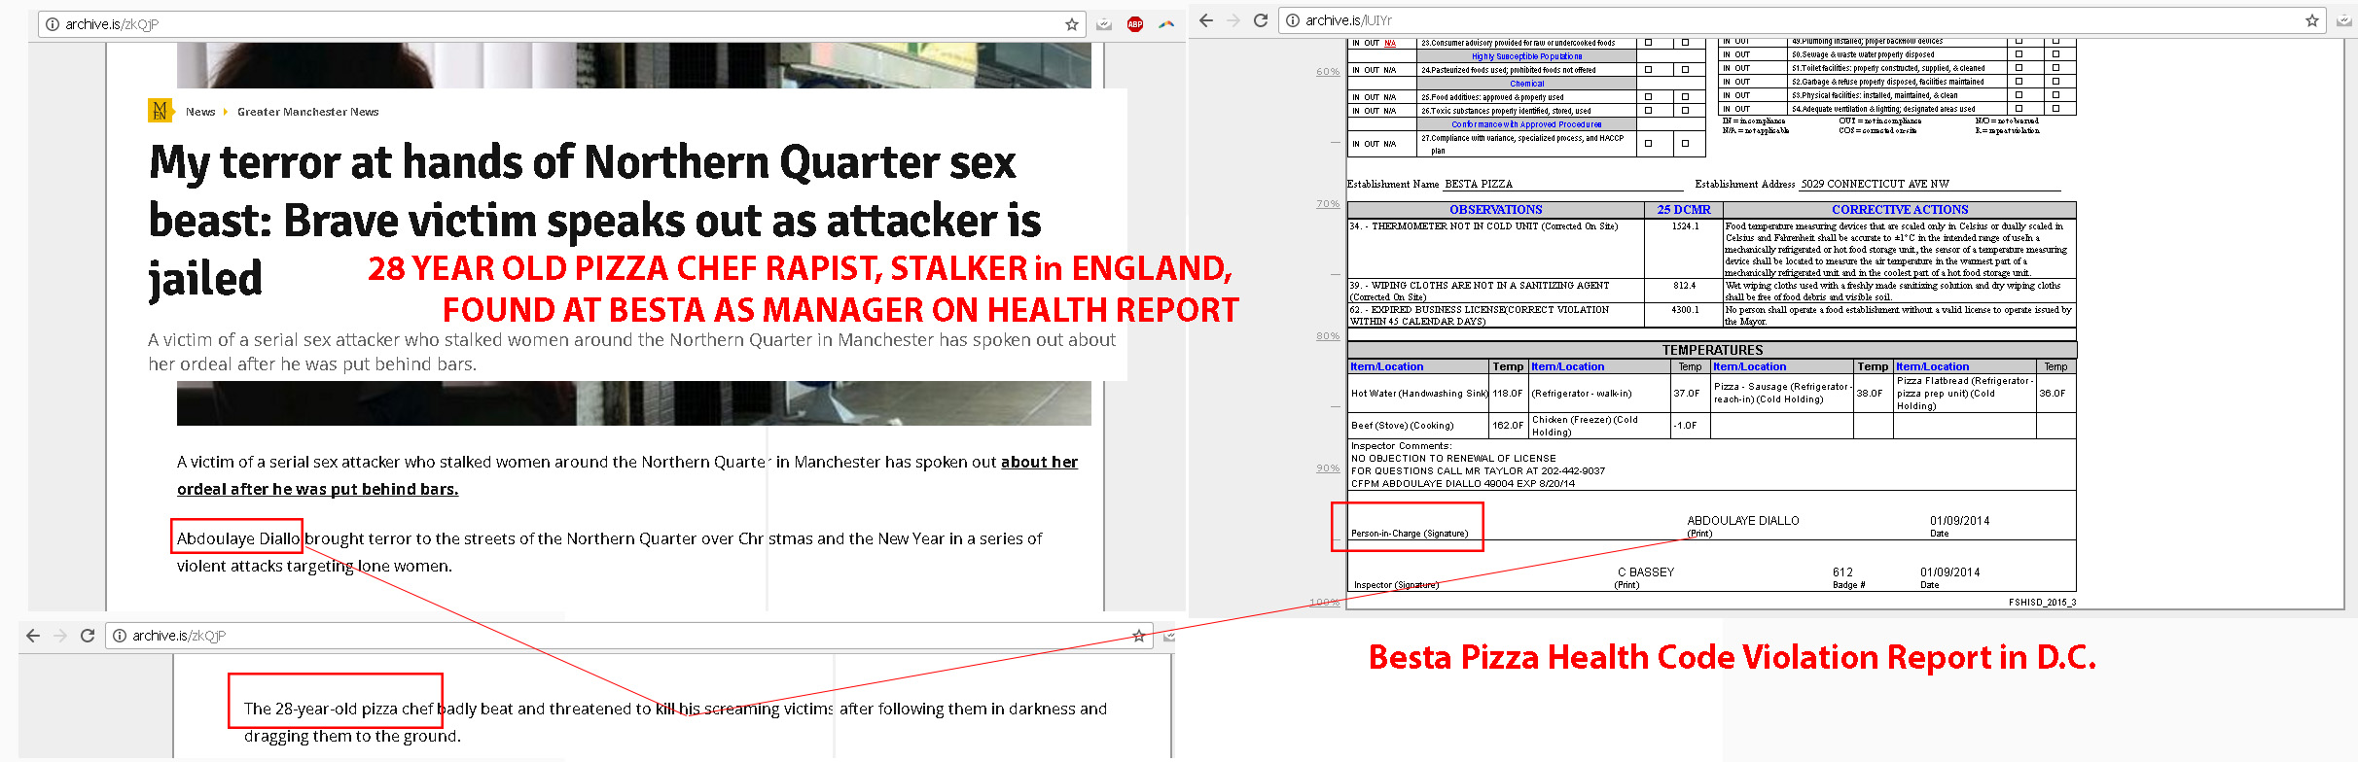Open the Greater Manchester News breadcrumb
Viewport: 2358px width, 762px height.
(x=307, y=112)
